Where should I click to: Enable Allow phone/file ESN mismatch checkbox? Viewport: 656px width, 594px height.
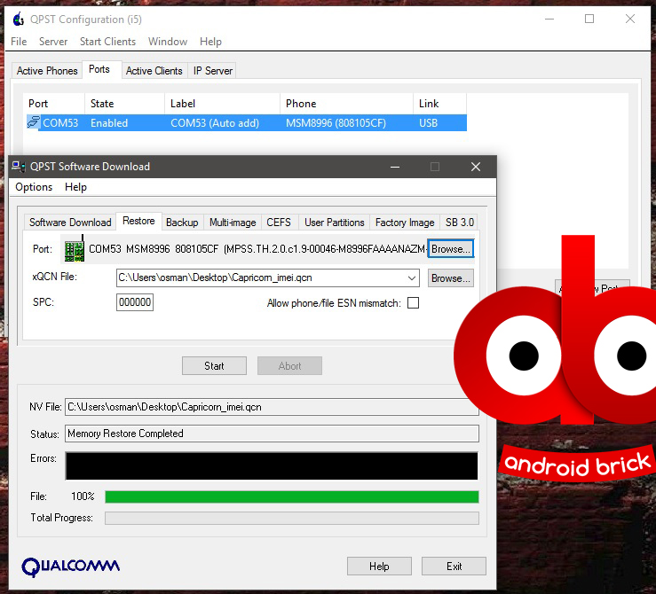point(413,303)
